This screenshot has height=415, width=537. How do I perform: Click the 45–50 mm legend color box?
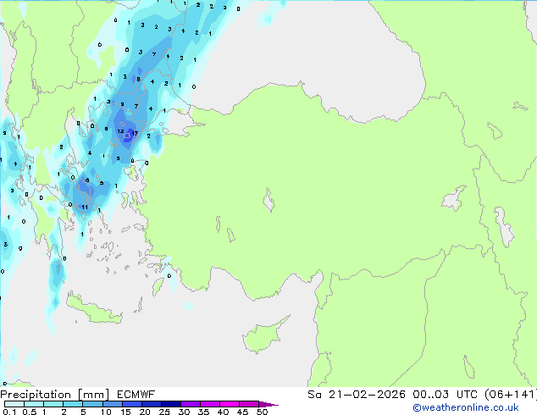click(249, 404)
